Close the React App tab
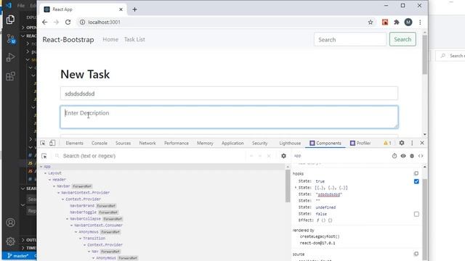The height and width of the screenshot is (261, 465). pos(121,9)
